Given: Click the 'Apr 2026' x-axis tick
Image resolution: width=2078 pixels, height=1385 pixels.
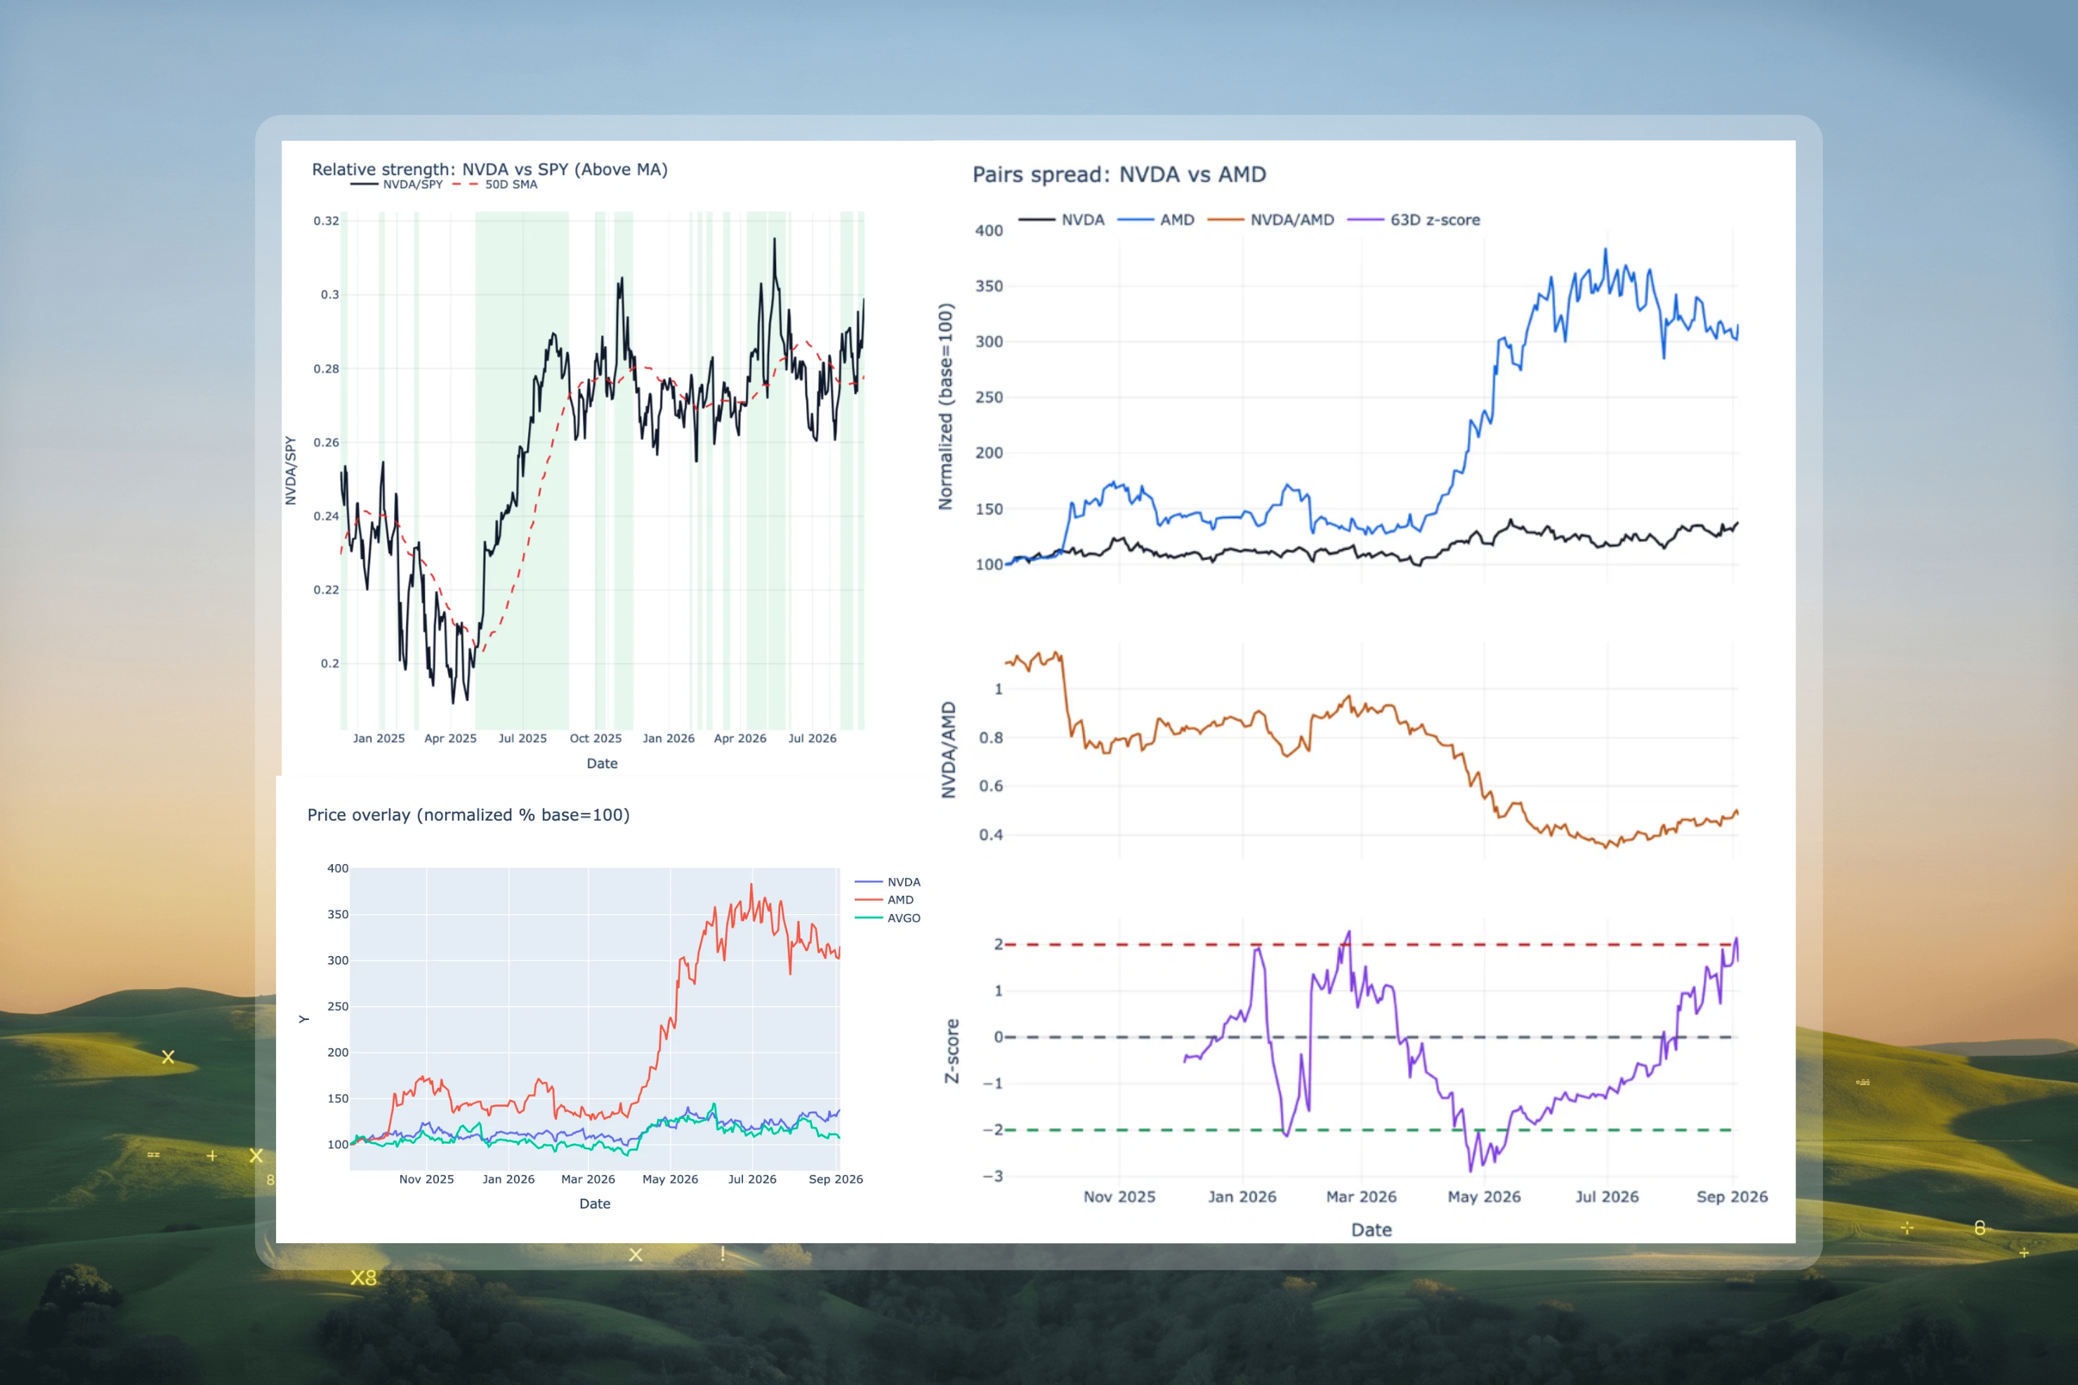Looking at the screenshot, I should click(740, 738).
